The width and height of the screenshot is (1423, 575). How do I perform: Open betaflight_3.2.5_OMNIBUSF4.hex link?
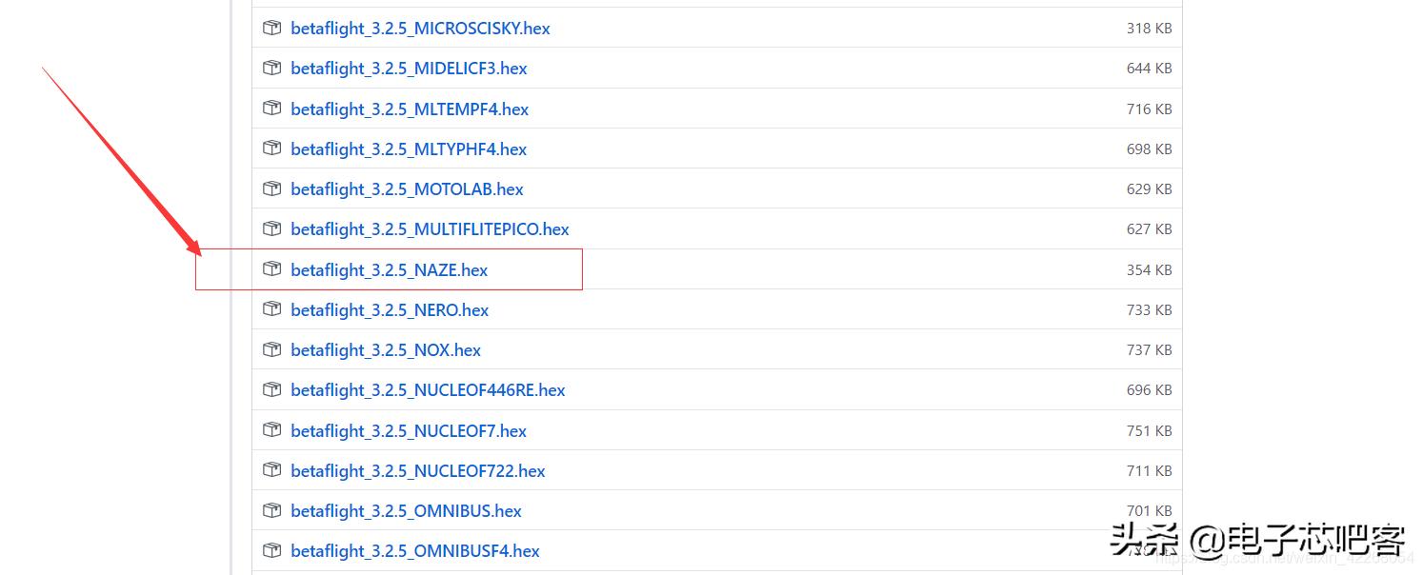[415, 551]
